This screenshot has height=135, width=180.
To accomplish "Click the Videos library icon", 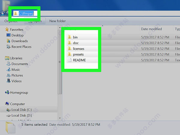I will 9,81.
